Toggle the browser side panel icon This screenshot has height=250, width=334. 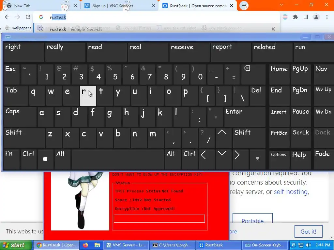306,17
